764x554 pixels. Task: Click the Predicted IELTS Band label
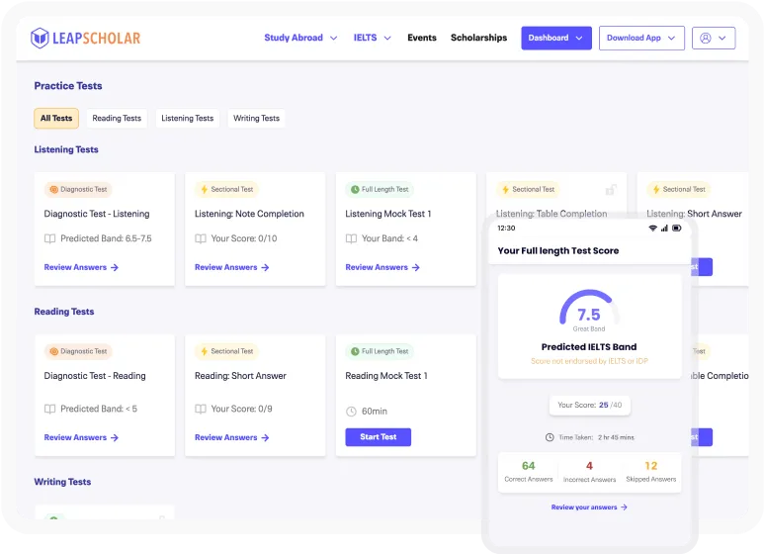[x=589, y=346]
